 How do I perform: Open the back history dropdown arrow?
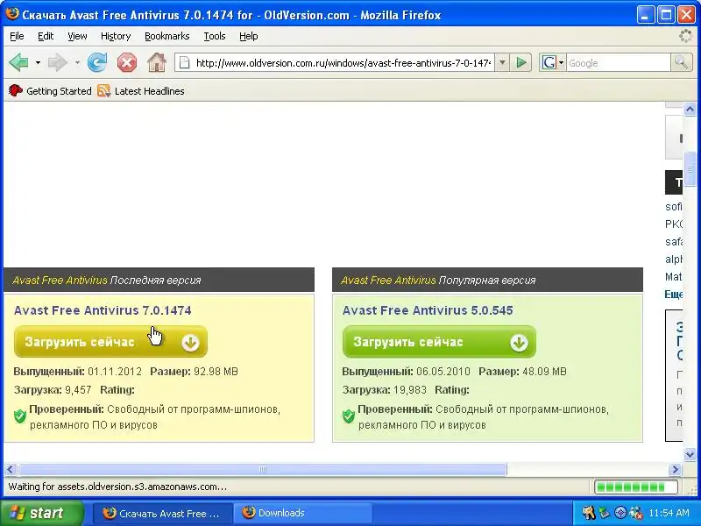pyautogui.click(x=38, y=62)
